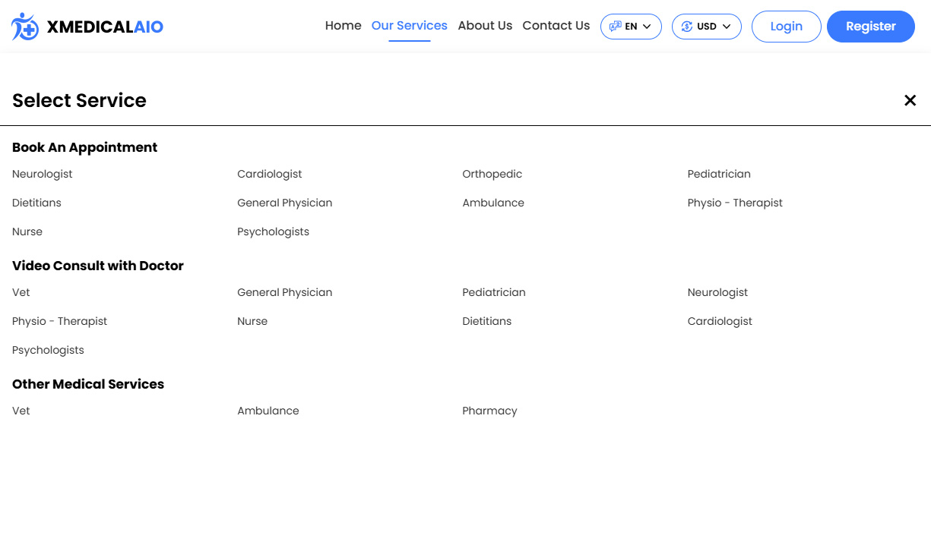Screen dimensions: 931x548
Task: Open the About Us page
Action: coord(485,25)
